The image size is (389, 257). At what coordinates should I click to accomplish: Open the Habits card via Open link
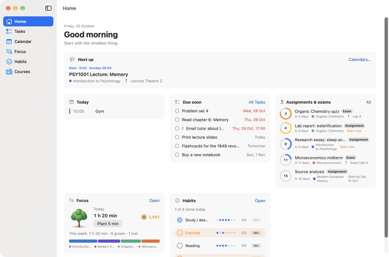[260, 201]
